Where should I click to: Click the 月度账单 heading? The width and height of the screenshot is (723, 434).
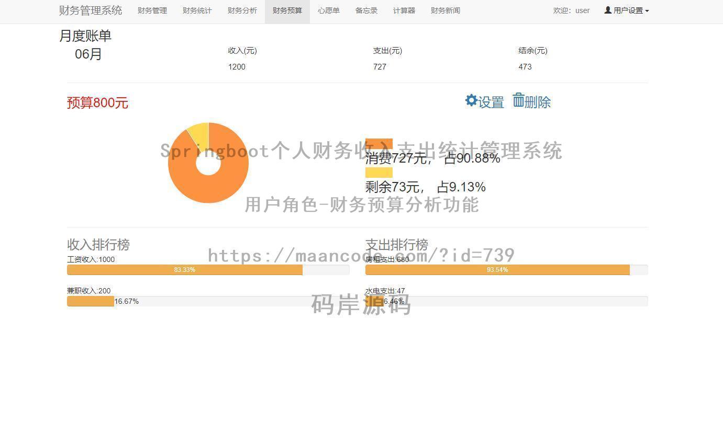pyautogui.click(x=85, y=36)
